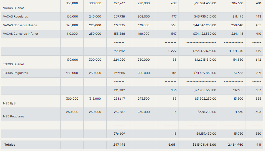Click the 2.229 head count subtotal
265x151 pixels.
click(173, 51)
